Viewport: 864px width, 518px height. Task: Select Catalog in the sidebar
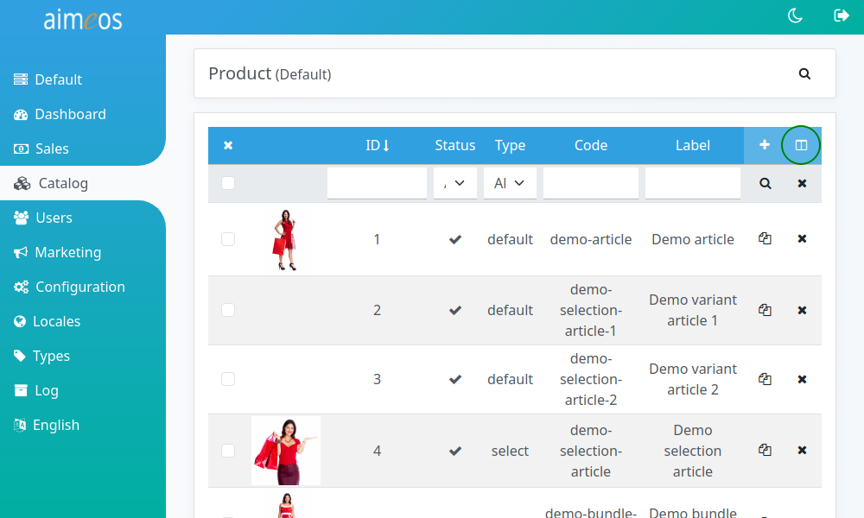pos(51,183)
